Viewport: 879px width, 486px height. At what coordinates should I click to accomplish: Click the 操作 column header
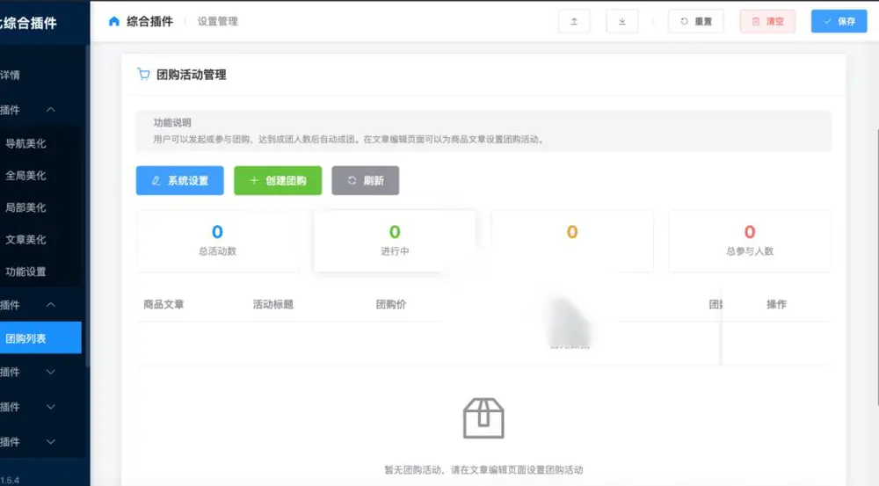click(776, 304)
